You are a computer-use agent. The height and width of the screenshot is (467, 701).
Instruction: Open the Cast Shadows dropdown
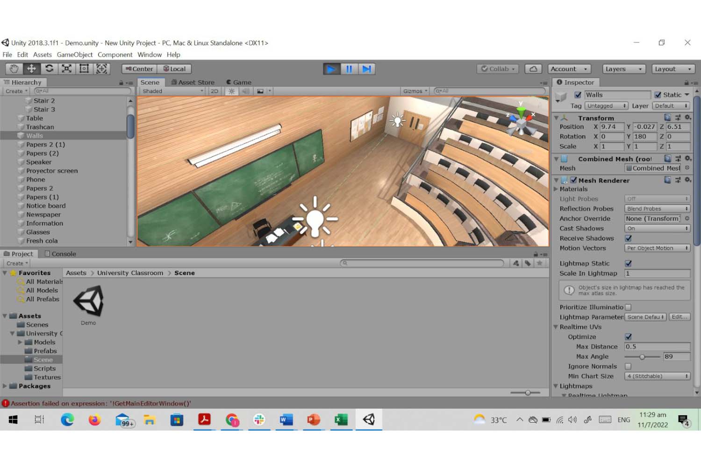(x=657, y=228)
